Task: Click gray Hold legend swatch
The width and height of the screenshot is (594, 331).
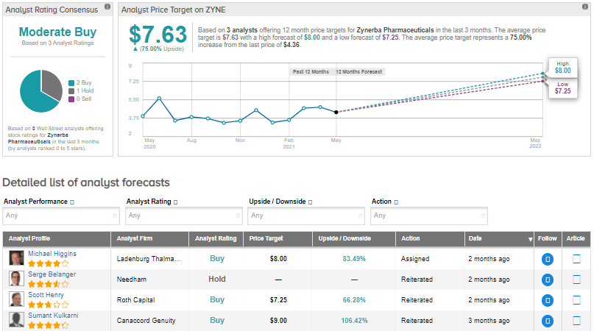Action: pos(71,91)
